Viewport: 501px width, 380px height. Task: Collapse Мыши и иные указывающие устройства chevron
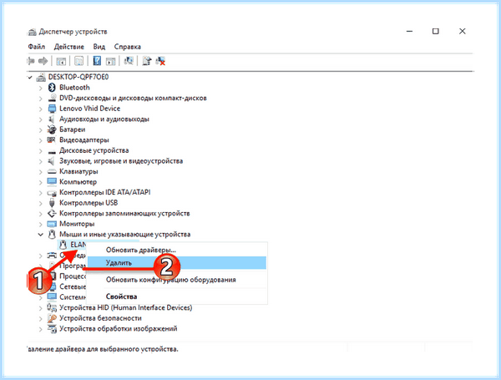(40, 235)
